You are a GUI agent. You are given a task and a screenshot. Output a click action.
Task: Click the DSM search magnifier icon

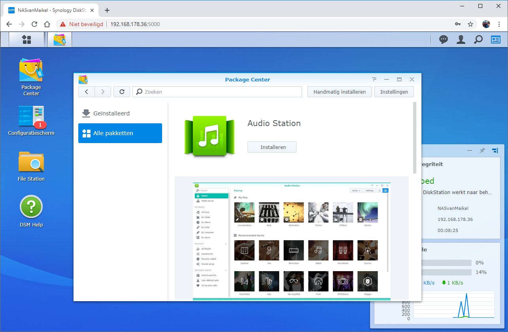(x=478, y=40)
